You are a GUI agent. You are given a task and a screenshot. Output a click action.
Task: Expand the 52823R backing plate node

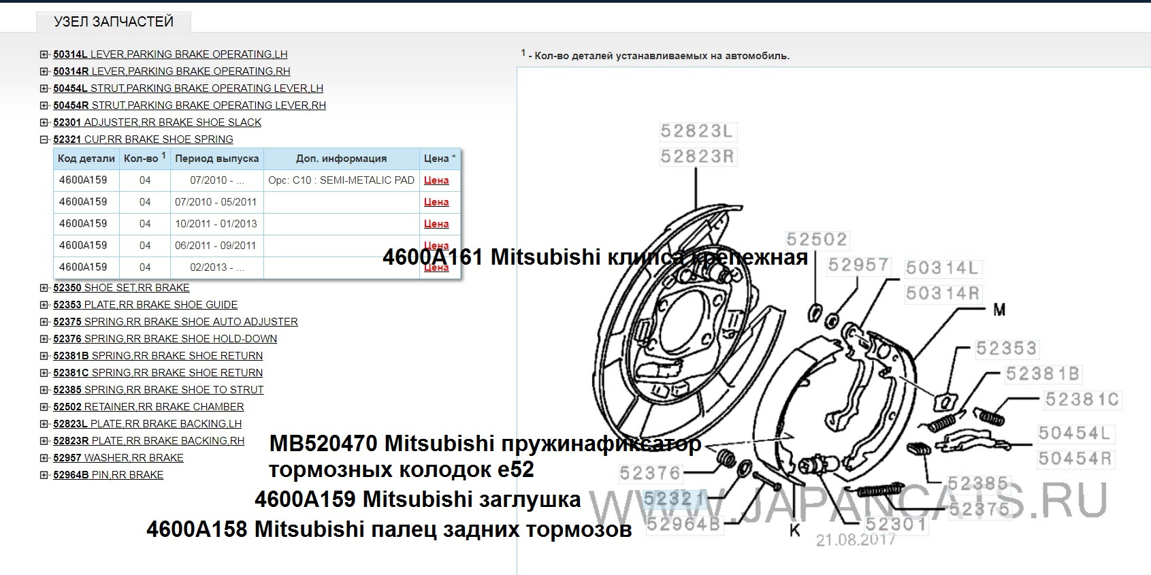(44, 441)
